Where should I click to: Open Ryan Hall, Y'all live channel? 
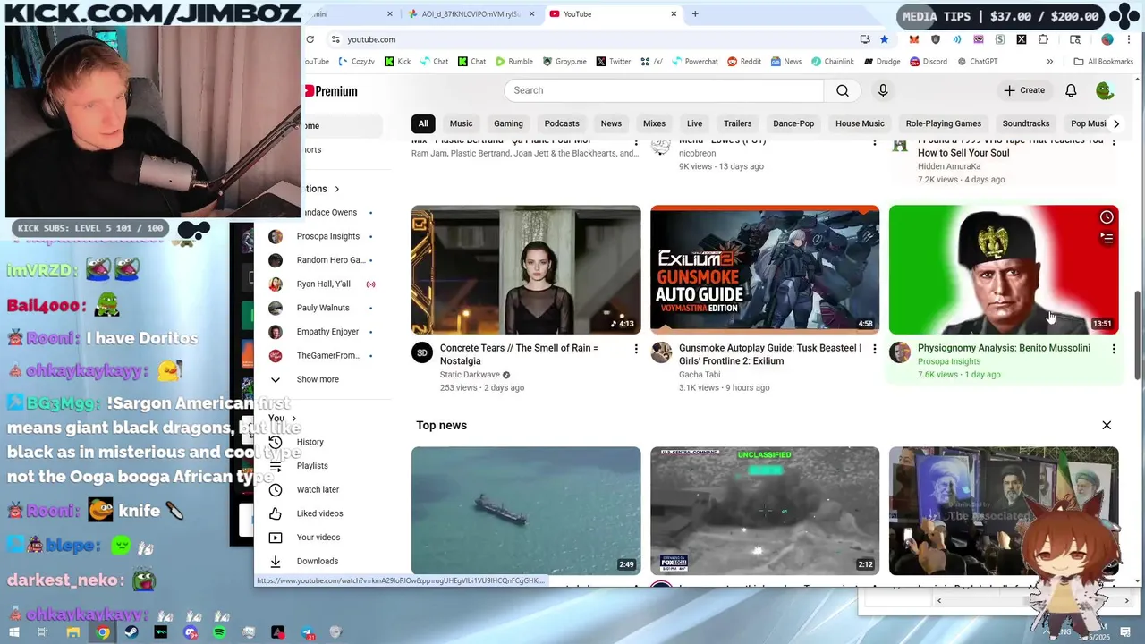click(x=323, y=284)
